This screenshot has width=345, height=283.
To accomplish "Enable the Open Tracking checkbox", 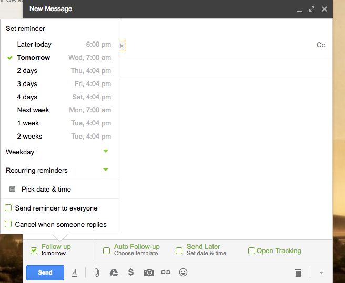I will pos(251,251).
